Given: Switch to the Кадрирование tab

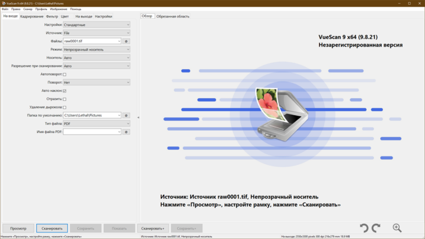Looking at the screenshot, I should (31, 16).
